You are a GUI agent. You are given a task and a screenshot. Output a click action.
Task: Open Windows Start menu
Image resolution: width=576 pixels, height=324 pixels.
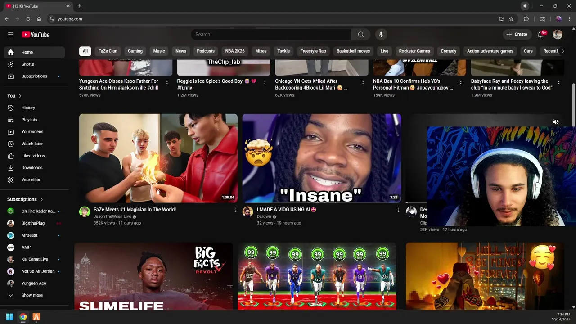point(9,317)
